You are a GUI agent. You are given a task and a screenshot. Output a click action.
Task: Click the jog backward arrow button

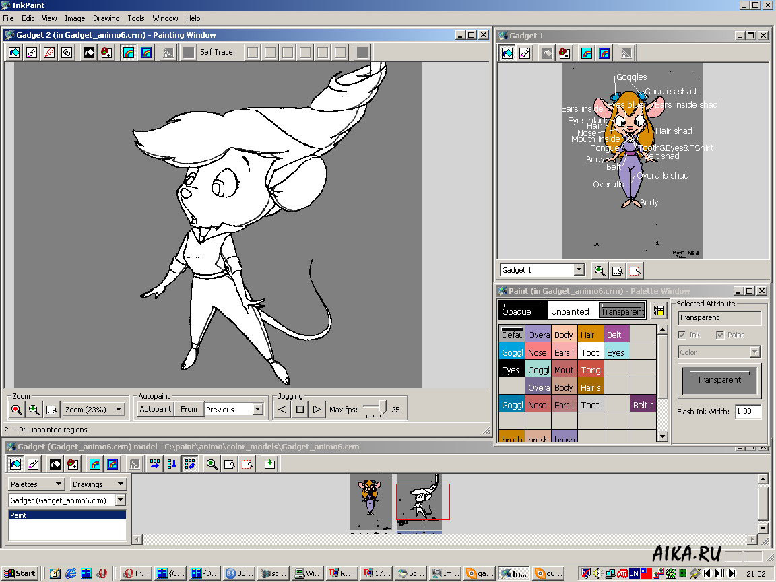pyautogui.click(x=282, y=410)
